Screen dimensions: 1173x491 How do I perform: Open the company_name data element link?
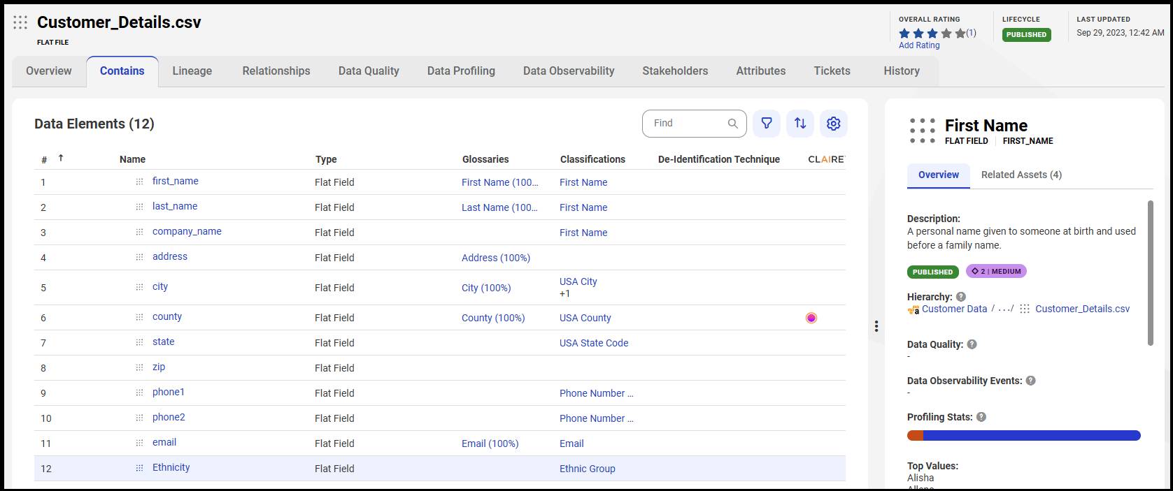[187, 231]
